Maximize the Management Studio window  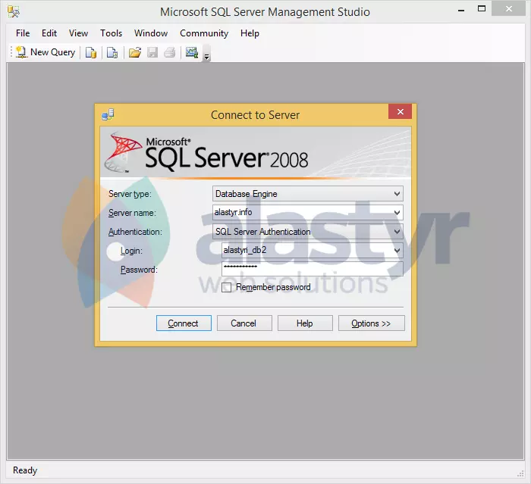(482, 9)
